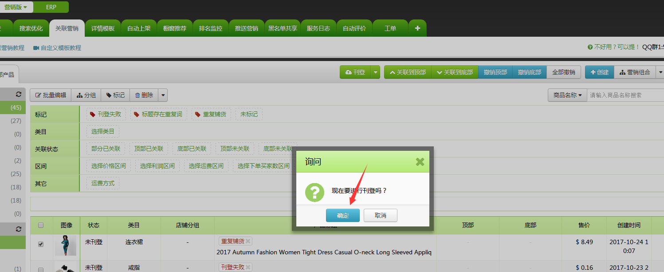Remove the 刊登失败 tag from the ring row
The image size is (664, 272).
[248, 267]
